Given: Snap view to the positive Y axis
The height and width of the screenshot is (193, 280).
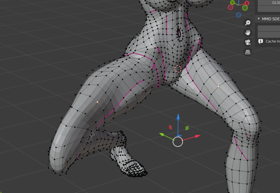Looking at the screenshot, I should pyautogui.click(x=232, y=2).
